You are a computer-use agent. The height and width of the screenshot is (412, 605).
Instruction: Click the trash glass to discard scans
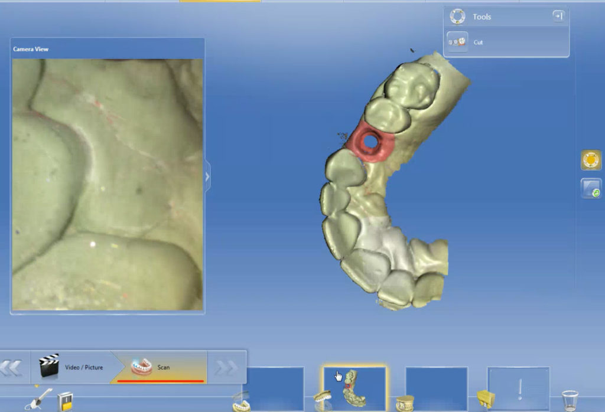[570, 400]
